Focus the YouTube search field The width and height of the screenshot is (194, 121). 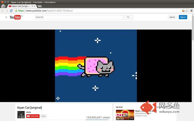[79, 17]
